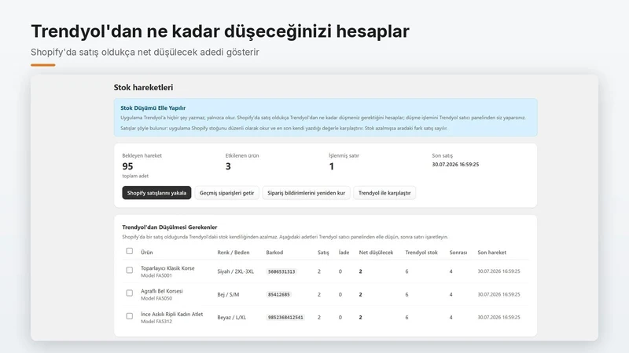Click the toplam adet label
The width and height of the screenshot is (629, 353).
[x=135, y=176]
